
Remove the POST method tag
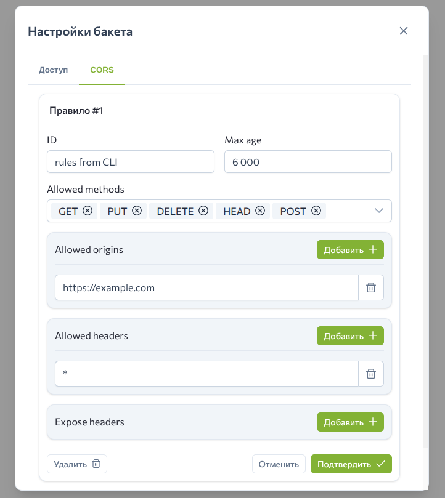coord(316,211)
